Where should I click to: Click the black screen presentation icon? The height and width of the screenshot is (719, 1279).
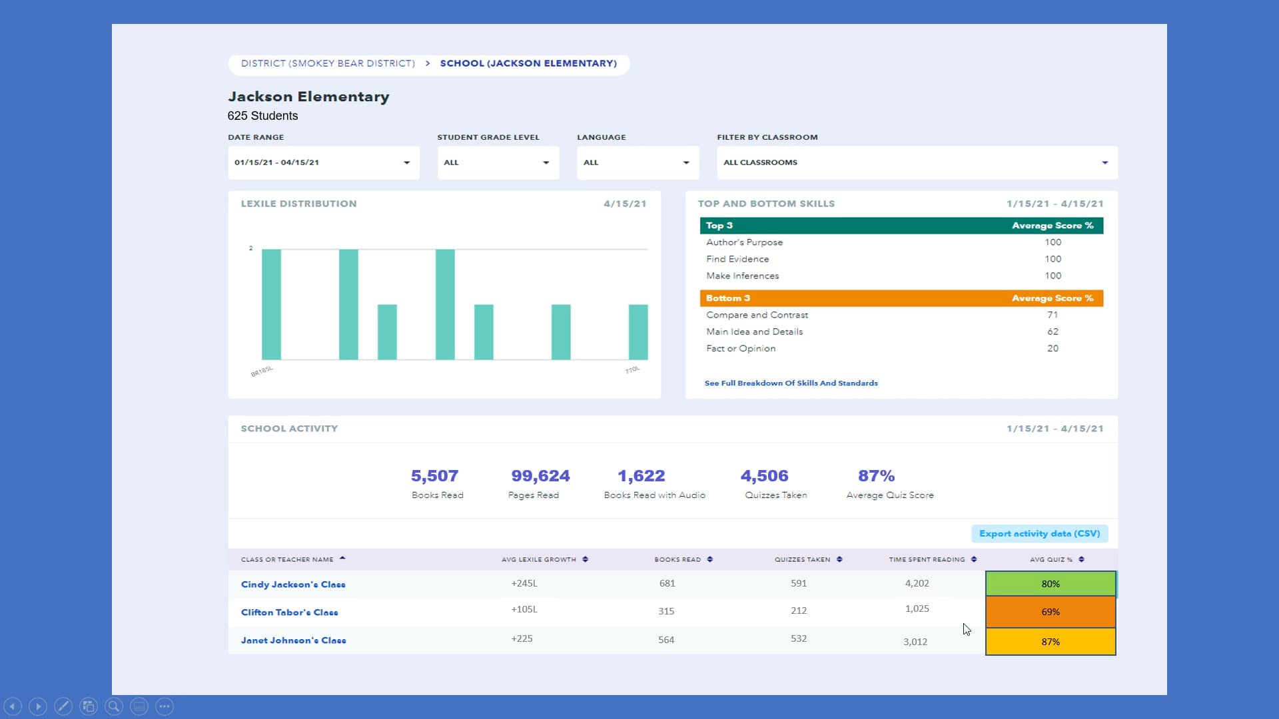tap(139, 706)
